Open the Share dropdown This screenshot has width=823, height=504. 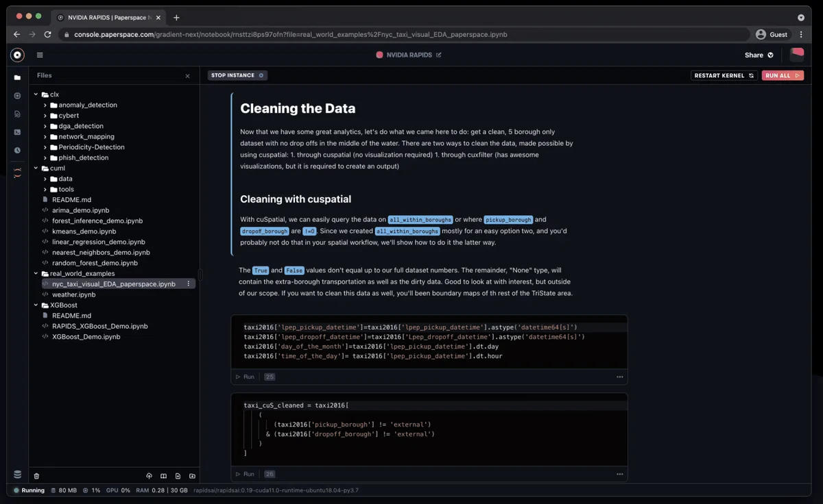(759, 55)
